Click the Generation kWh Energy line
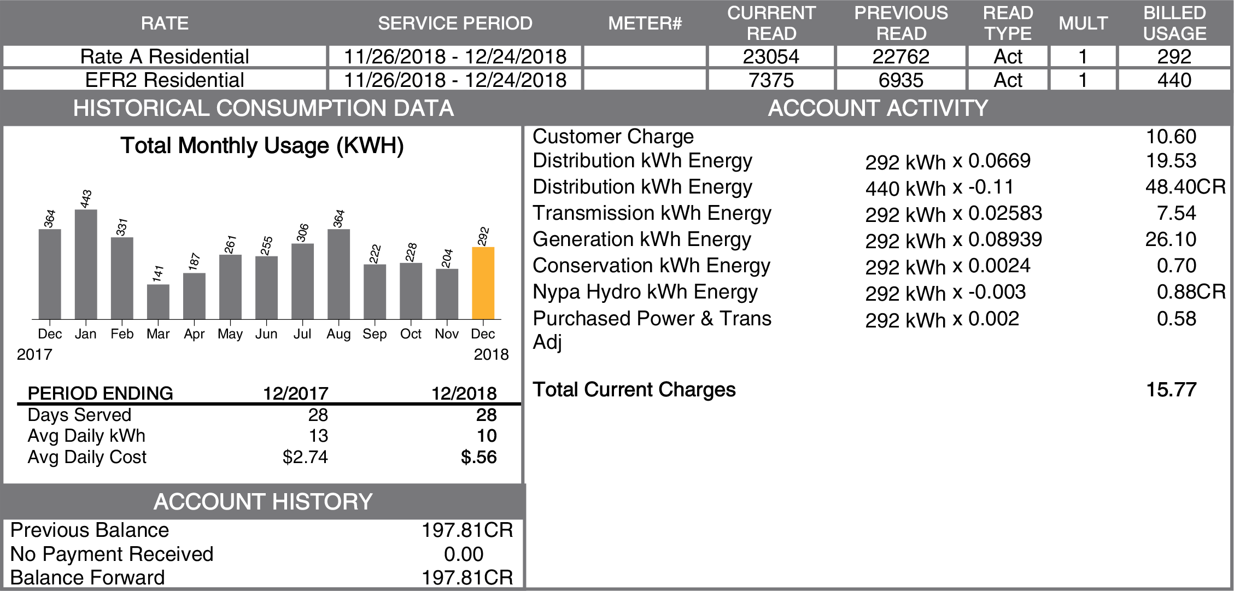 [x=642, y=239]
